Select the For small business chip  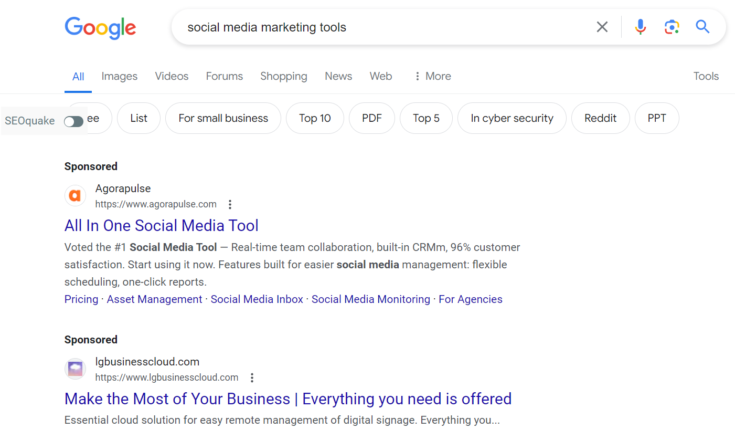click(x=223, y=118)
